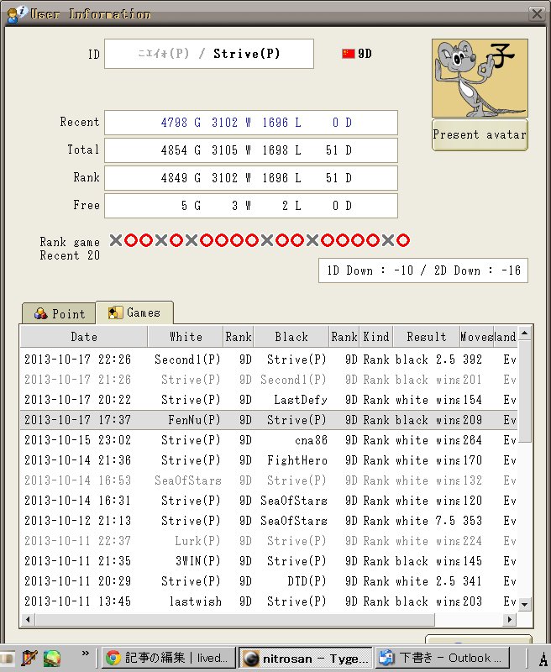Select the game dated 2013-10-14 16:31
This screenshot has width=551, height=672.
pos(269,500)
